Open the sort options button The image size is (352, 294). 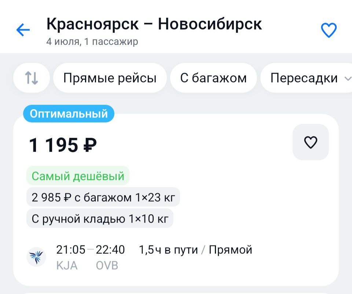[x=32, y=78]
